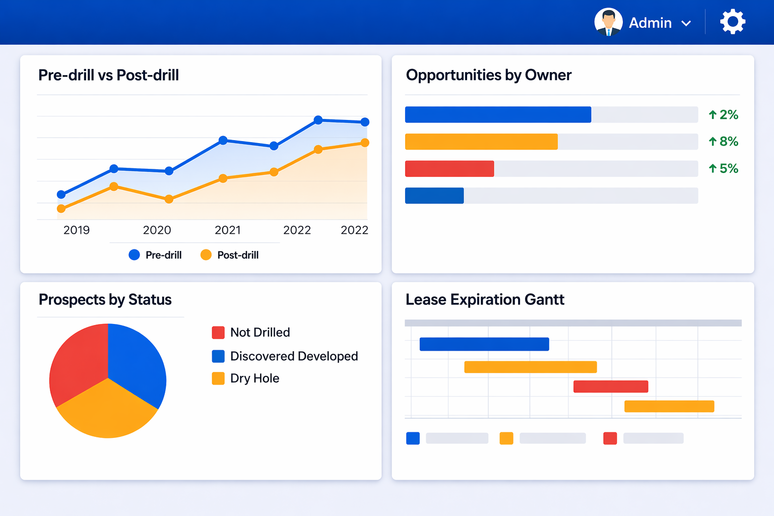Expand the Admin account dropdown
This screenshot has width=774, height=516.
[x=686, y=23]
